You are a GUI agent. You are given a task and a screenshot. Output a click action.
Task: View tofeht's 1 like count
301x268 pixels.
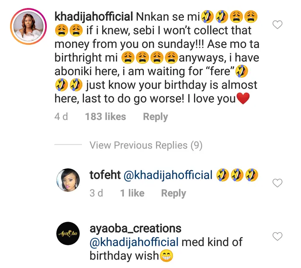click(132, 193)
